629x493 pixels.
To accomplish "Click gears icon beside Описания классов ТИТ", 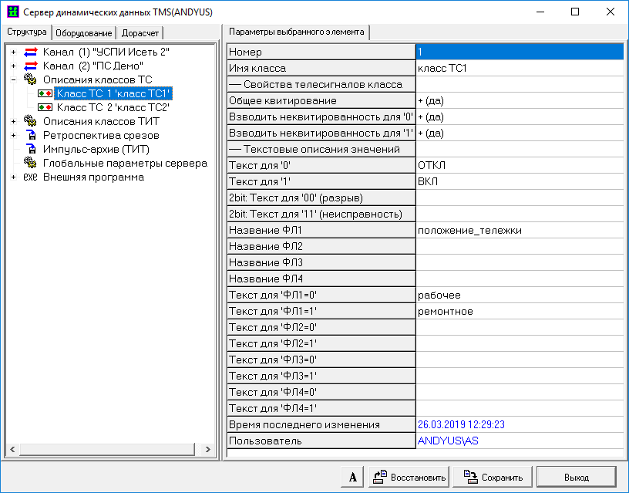I will click(31, 121).
